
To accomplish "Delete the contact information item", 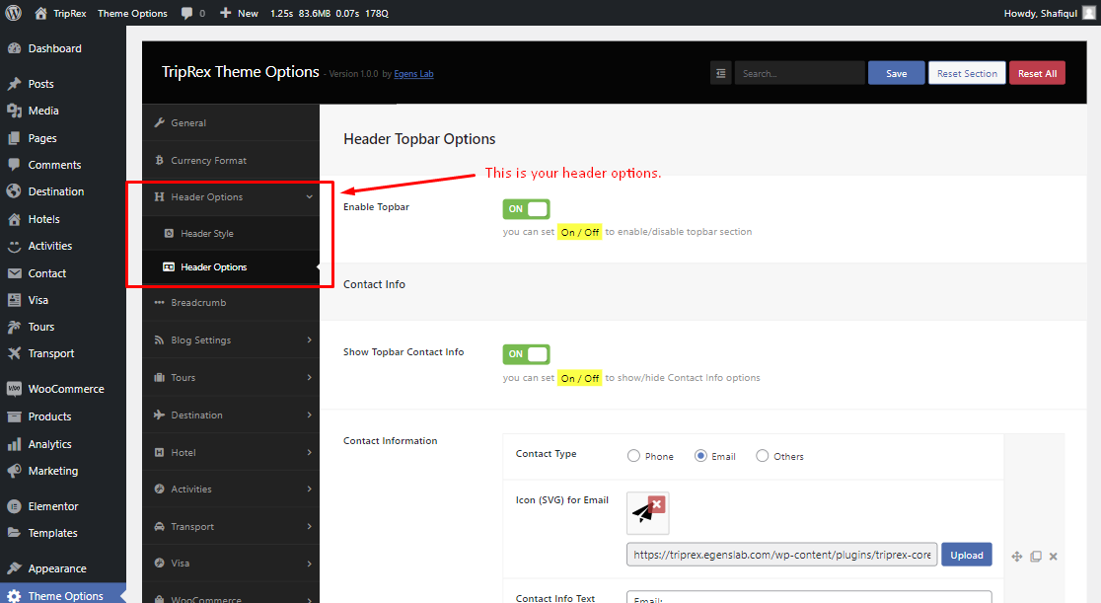I will click(x=1054, y=557).
